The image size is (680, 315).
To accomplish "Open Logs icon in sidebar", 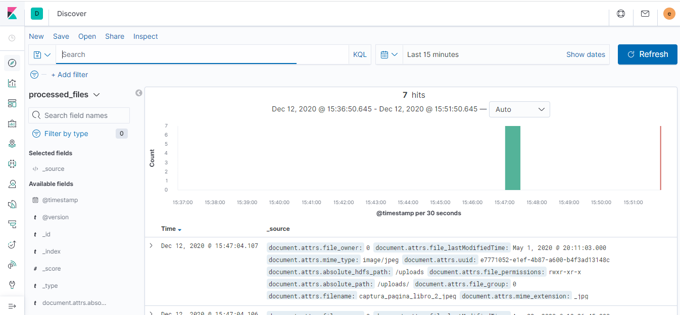I will pyautogui.click(x=12, y=204).
